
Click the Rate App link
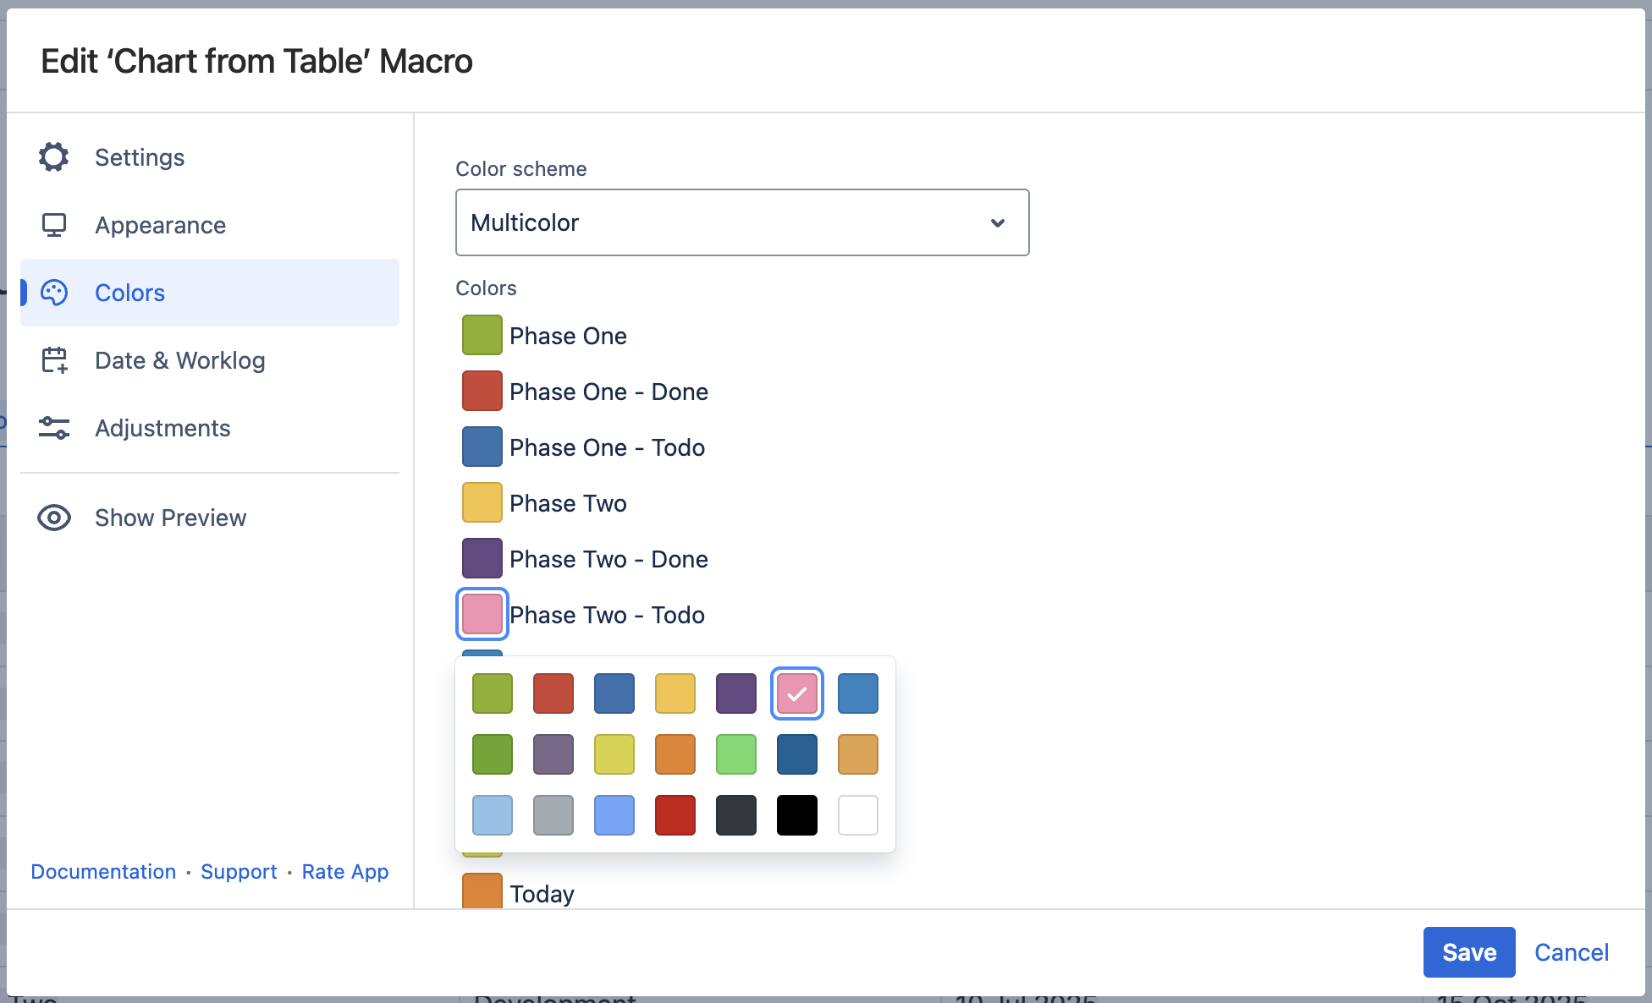tap(345, 872)
